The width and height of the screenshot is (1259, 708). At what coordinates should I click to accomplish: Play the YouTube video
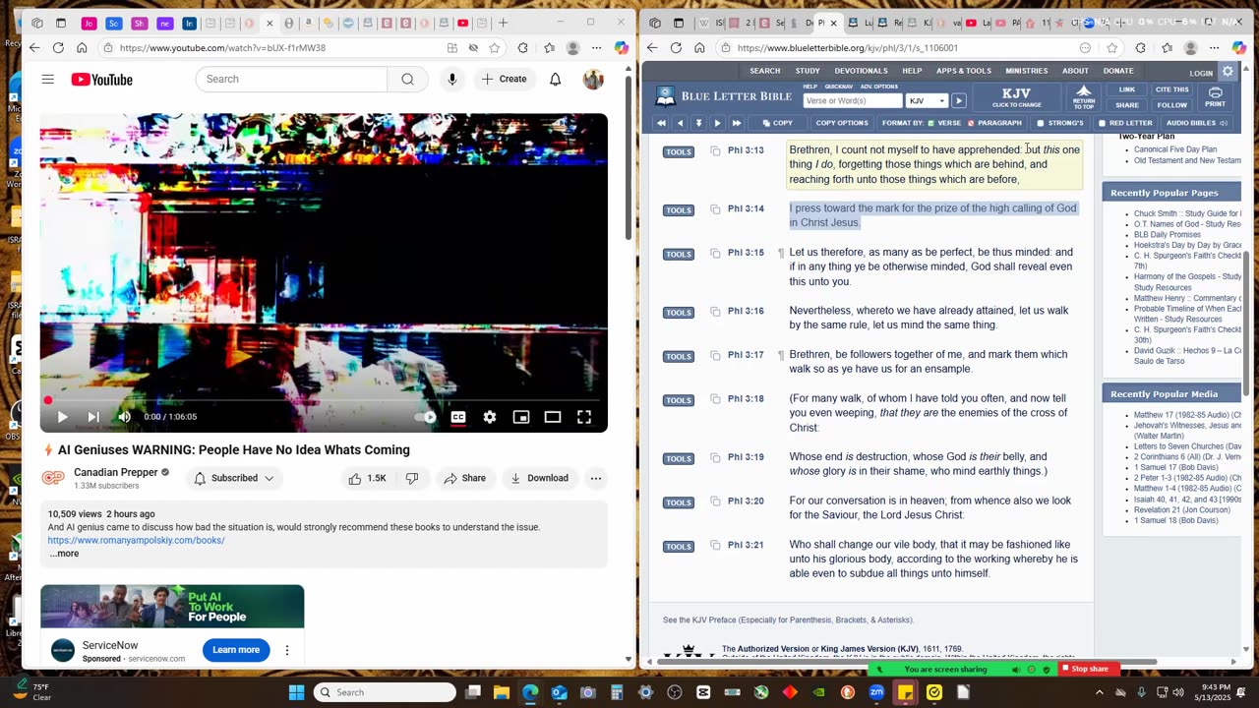point(62,417)
